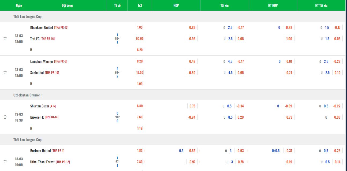347x171 pixels.
Task: Select the HT Tài xỉu column header
Action: point(321,5)
